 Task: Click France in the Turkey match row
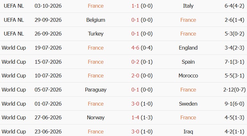(x=188, y=34)
